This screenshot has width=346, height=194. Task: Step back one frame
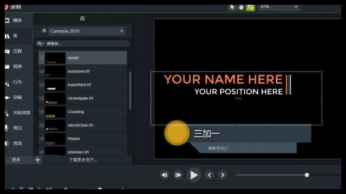point(165,175)
